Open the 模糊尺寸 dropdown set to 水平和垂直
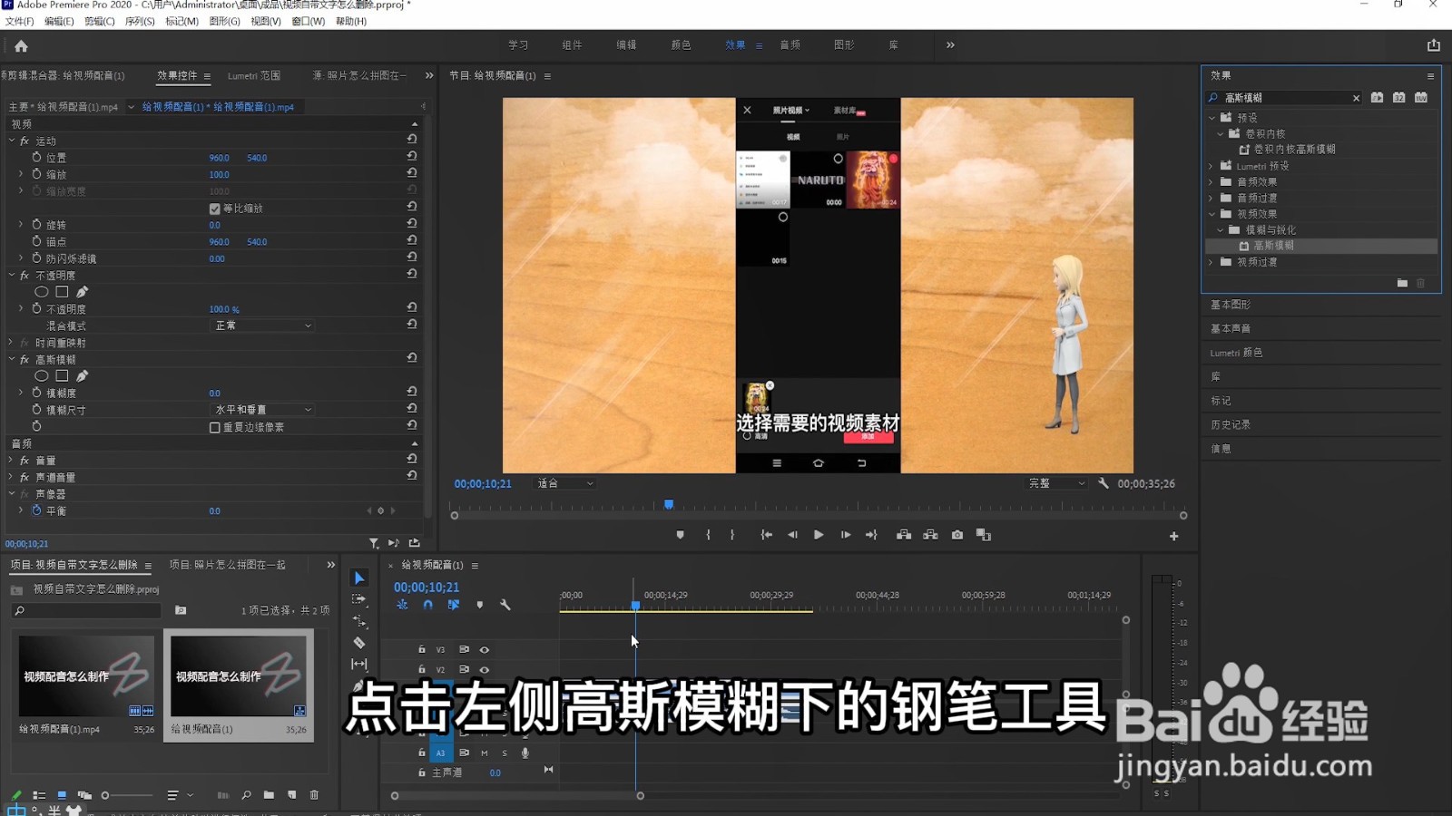 click(261, 409)
